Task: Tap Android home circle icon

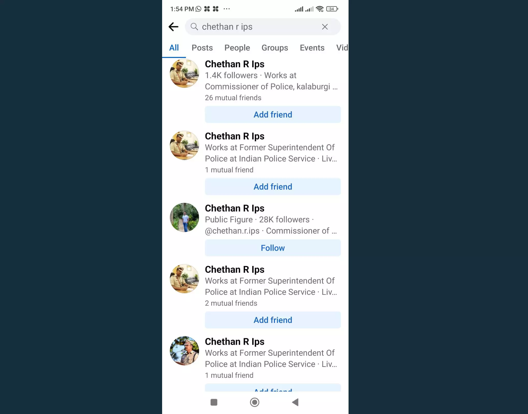Action: tap(255, 402)
